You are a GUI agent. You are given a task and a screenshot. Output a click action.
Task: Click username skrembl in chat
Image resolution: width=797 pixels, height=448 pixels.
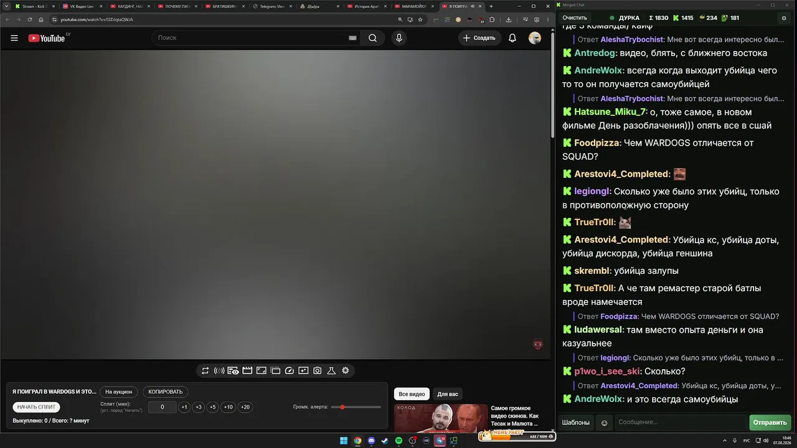(593, 271)
